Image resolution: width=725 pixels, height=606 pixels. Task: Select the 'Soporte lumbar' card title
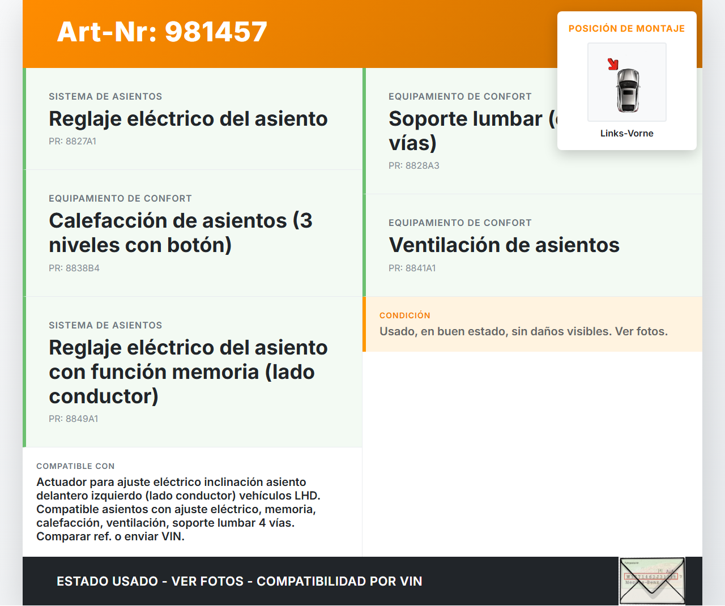473,131
